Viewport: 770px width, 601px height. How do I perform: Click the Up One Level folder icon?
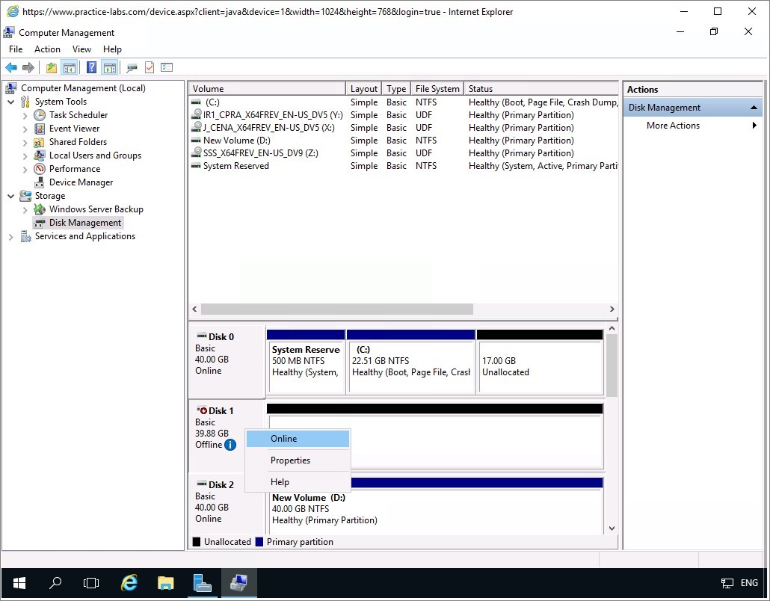(x=51, y=68)
